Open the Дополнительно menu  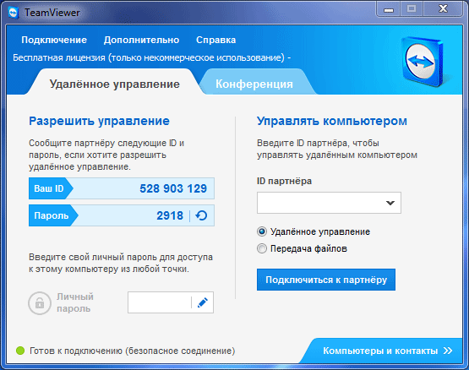tap(141, 40)
